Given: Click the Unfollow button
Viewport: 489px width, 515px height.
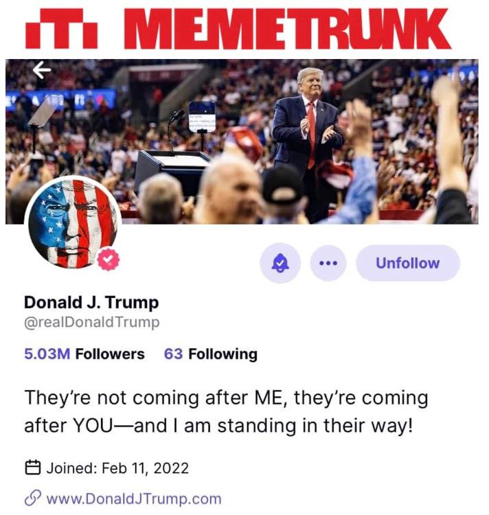Looking at the screenshot, I should [x=407, y=263].
